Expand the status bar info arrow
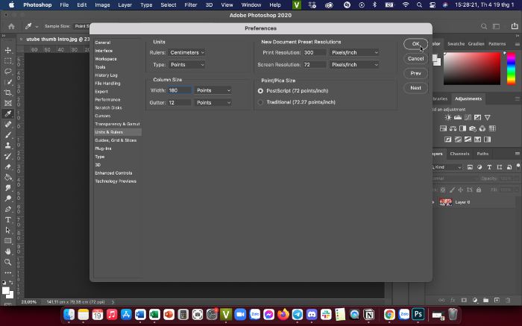The image size is (522, 326). (x=113, y=302)
